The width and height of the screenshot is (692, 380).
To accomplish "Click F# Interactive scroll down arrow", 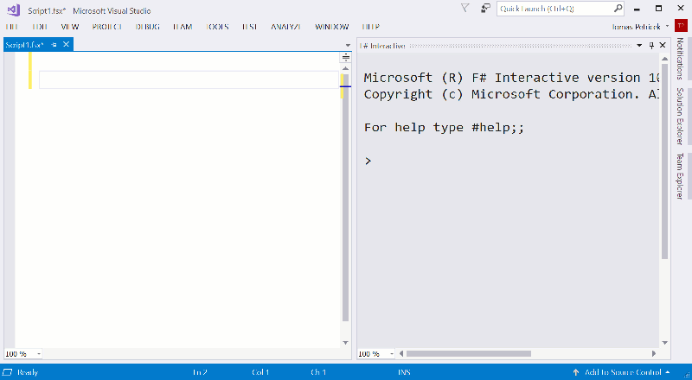I will click(x=665, y=343).
